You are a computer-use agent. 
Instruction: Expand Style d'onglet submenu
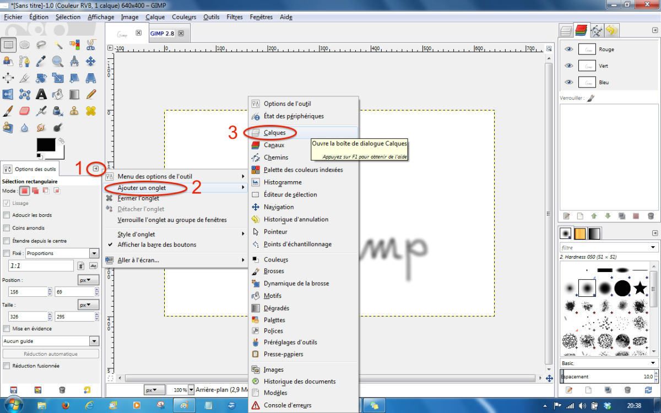click(x=176, y=234)
